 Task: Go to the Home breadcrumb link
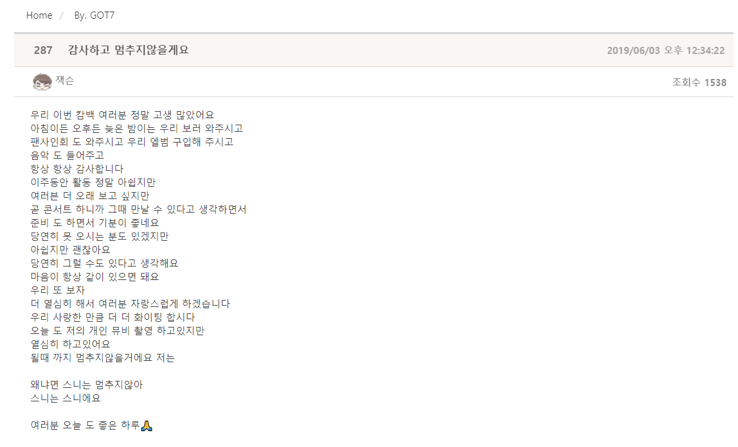click(39, 15)
